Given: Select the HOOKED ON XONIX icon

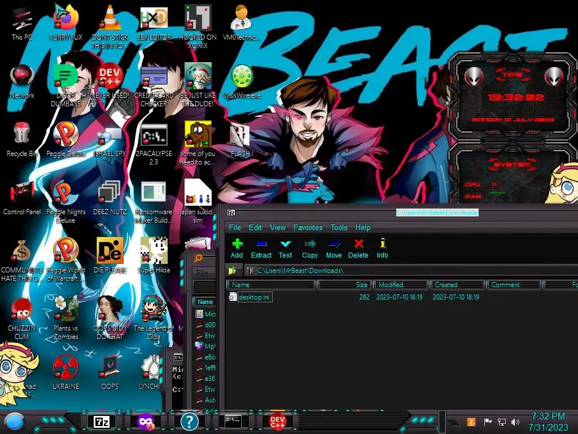Looking at the screenshot, I should pos(198,27).
